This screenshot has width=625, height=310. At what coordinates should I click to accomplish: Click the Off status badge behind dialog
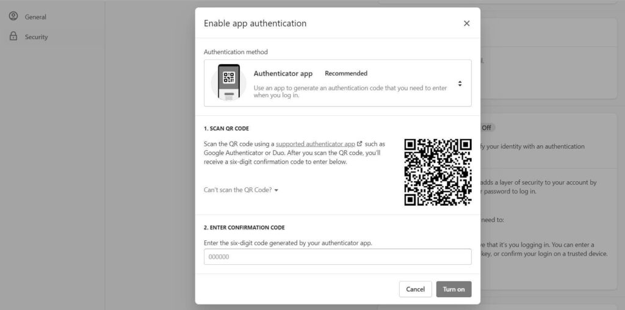[486, 128]
